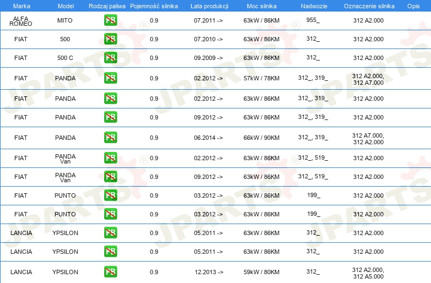431x283 pixels.
Task: Click body code "312_" in the FIAT 500 C row
Action: [313, 57]
